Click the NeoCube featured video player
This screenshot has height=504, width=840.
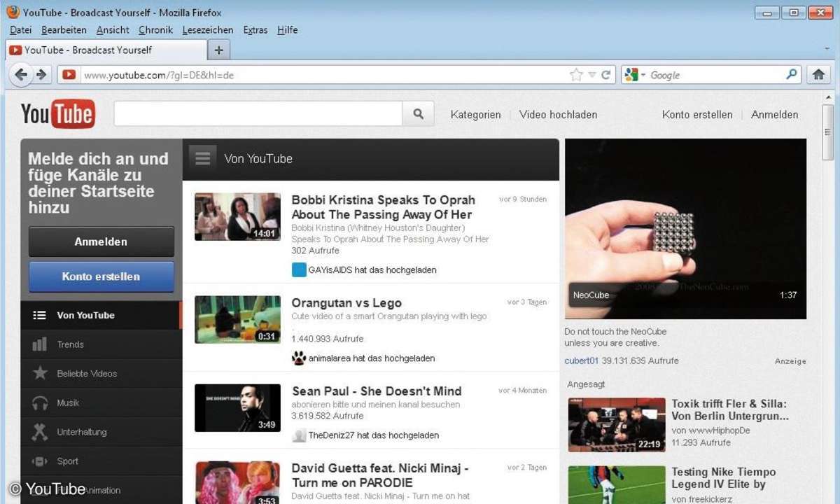[x=685, y=229]
